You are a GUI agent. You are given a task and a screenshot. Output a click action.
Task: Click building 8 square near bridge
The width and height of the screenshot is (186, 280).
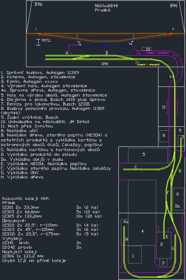(x=164, y=136)
